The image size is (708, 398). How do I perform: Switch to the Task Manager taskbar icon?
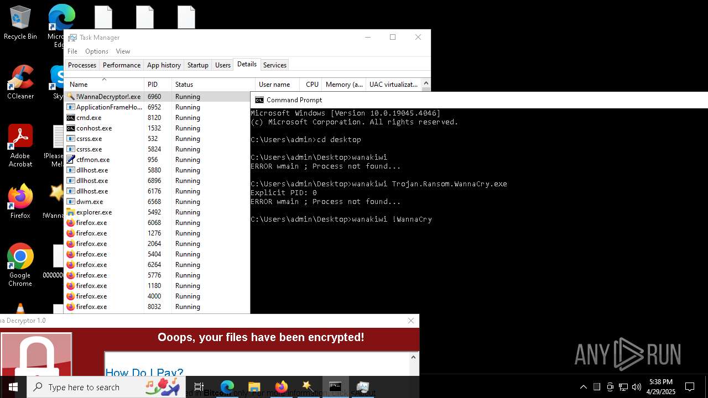(362, 387)
